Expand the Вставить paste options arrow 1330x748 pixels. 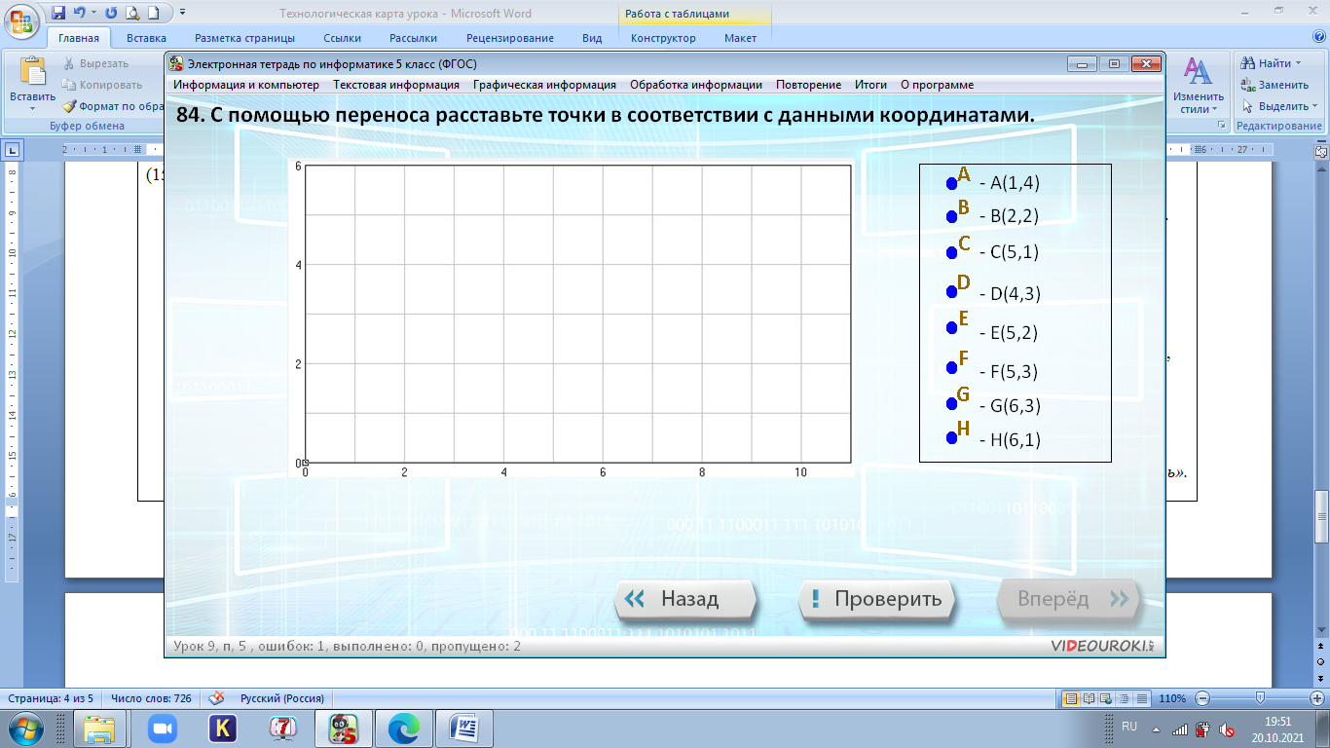[33, 108]
